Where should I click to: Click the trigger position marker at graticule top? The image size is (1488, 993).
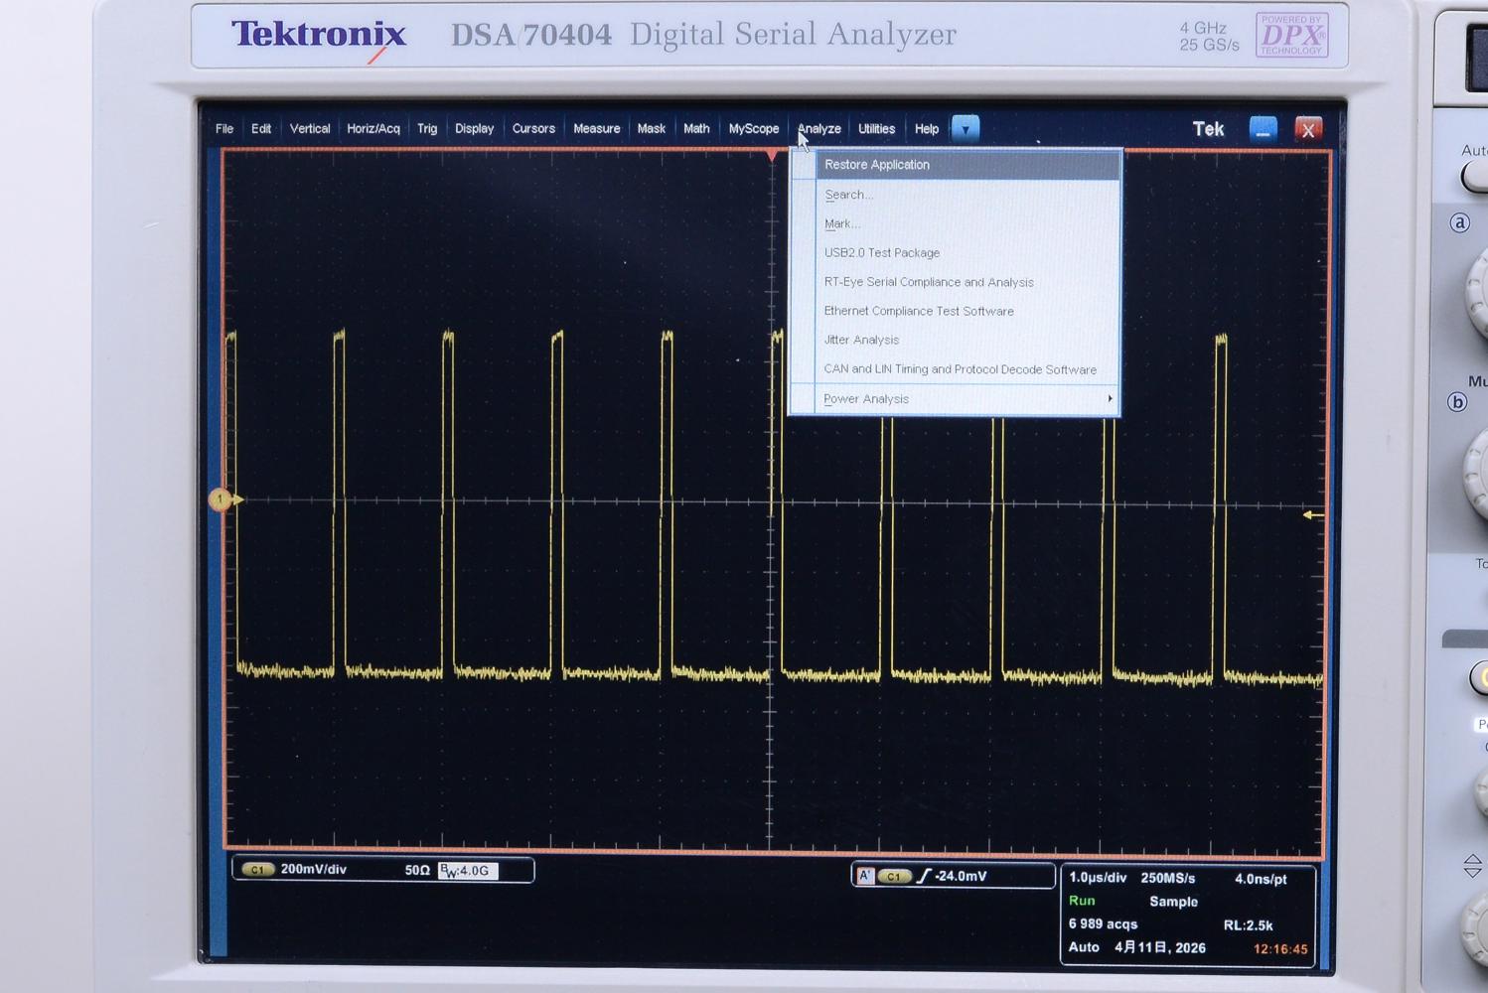[x=772, y=156]
